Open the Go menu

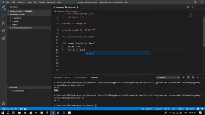[x=35, y=2]
